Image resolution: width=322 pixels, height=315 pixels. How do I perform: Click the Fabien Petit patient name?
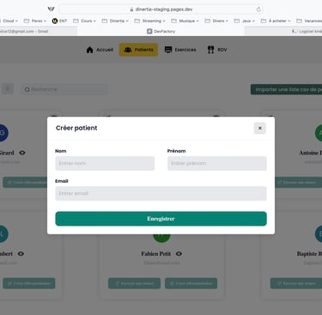pyautogui.click(x=156, y=254)
